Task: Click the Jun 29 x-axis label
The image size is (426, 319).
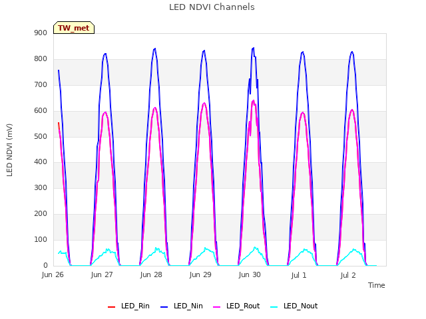Action: pyautogui.click(x=200, y=274)
